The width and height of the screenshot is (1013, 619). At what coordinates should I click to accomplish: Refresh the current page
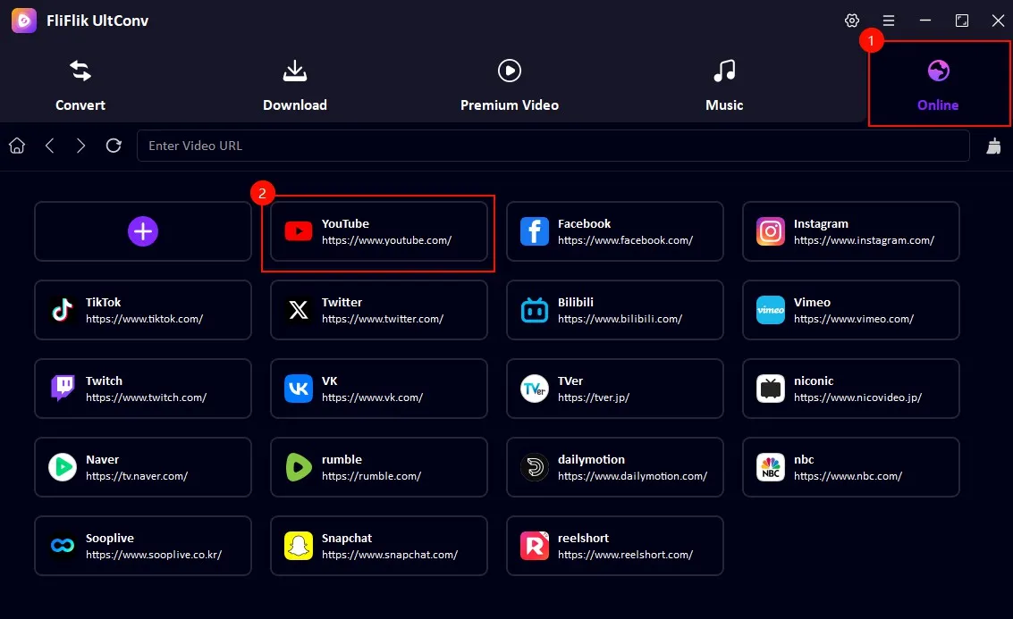point(114,145)
